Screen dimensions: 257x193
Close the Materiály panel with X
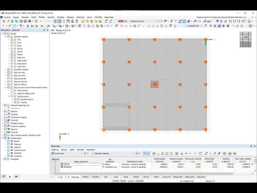[255, 146]
